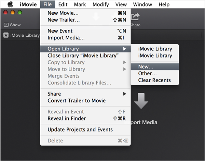
Task: Choose New Movie… from File menu
Action: [85, 13]
